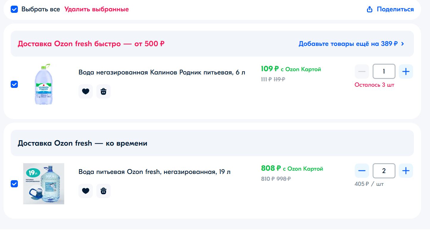The height and width of the screenshot is (232, 430).
Task: Open the Добавьте товары ещё на 389 ₽ chevron
Action: (403, 44)
